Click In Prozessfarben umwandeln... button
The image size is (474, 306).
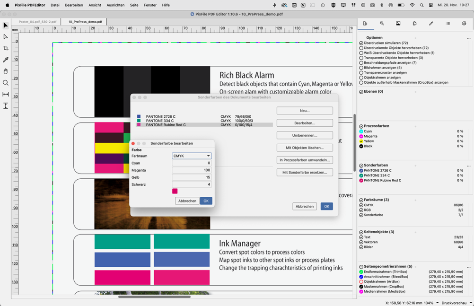tap(305, 160)
